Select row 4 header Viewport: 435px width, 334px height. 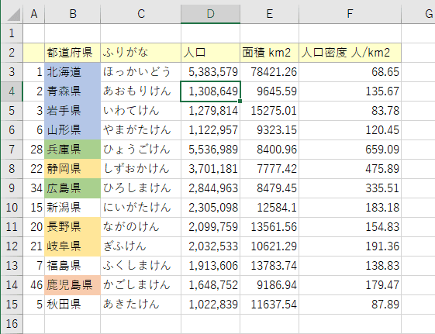(x=12, y=91)
